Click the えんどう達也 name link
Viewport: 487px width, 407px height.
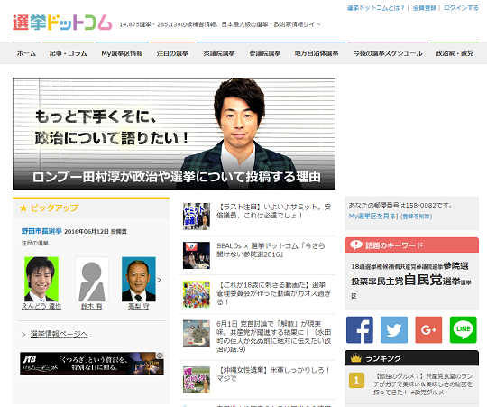[41, 306]
